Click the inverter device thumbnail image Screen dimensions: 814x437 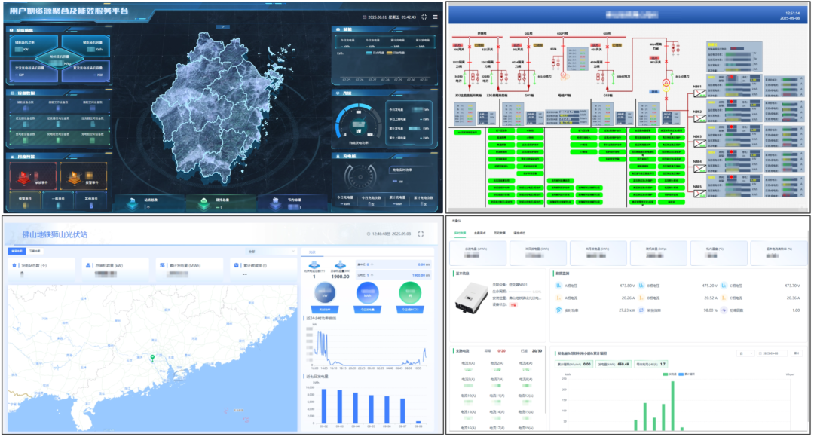471,298
